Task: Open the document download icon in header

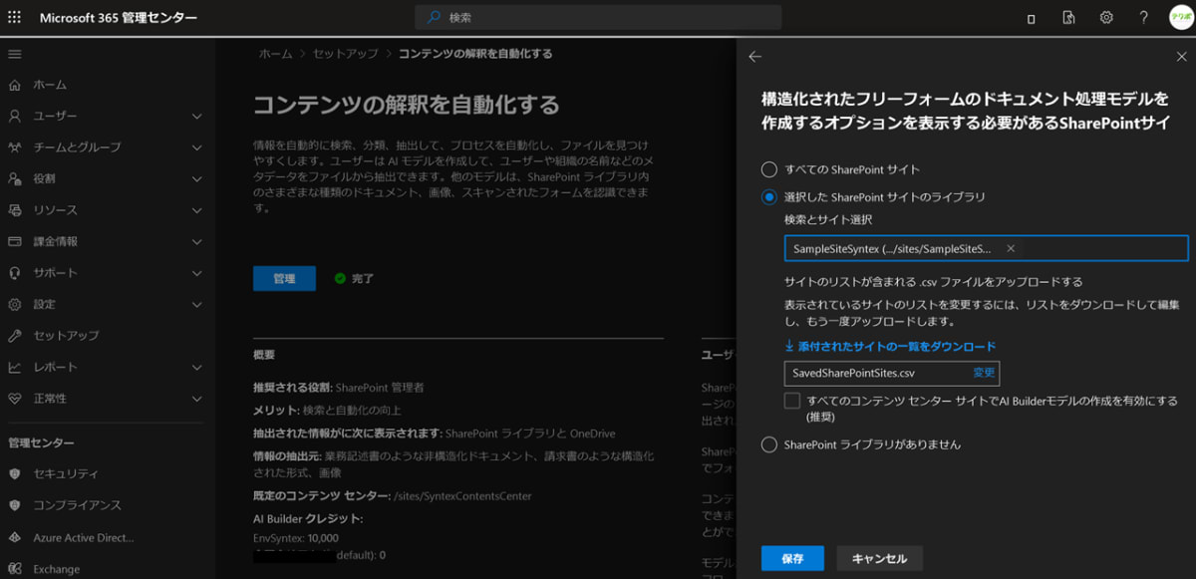Action: tap(1068, 18)
